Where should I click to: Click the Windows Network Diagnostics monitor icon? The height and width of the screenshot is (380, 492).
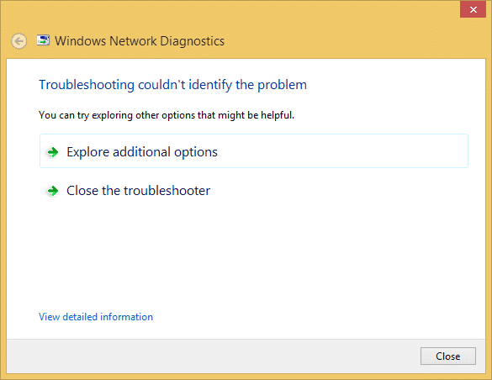coord(43,40)
